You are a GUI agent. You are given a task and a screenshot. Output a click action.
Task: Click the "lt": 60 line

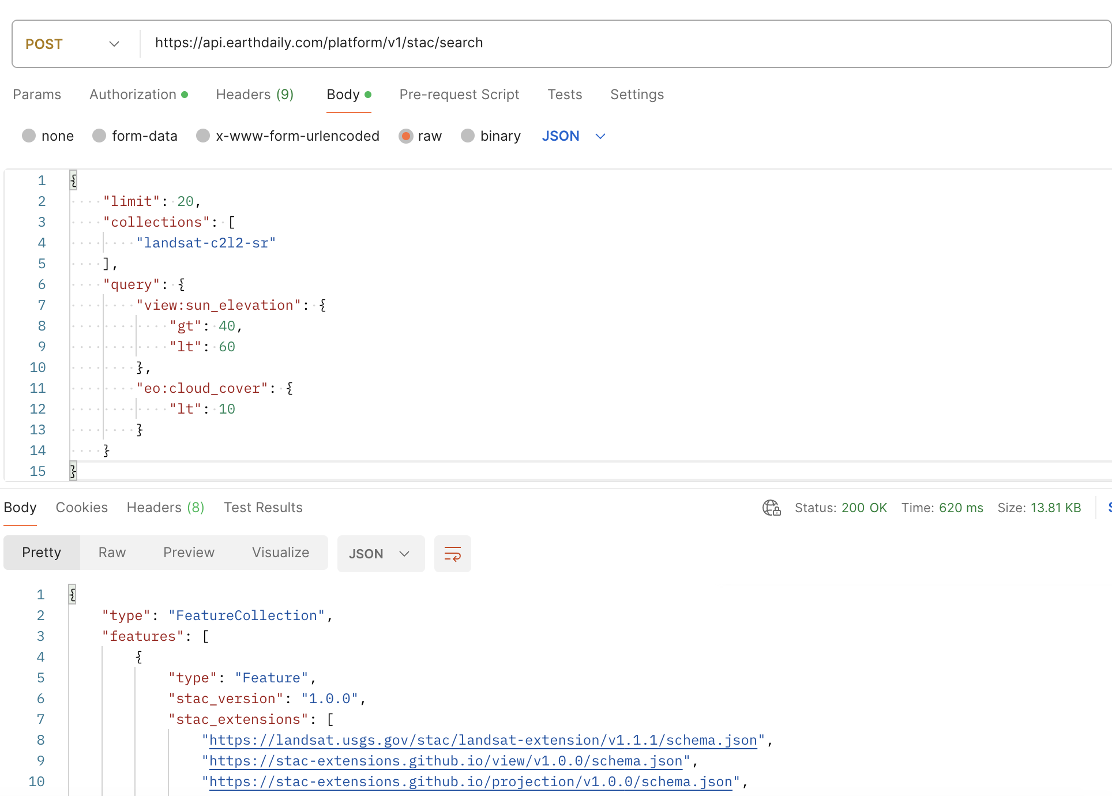[202, 347]
